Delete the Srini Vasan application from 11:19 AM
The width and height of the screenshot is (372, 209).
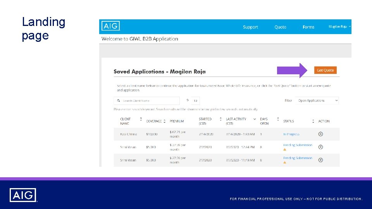click(320, 160)
